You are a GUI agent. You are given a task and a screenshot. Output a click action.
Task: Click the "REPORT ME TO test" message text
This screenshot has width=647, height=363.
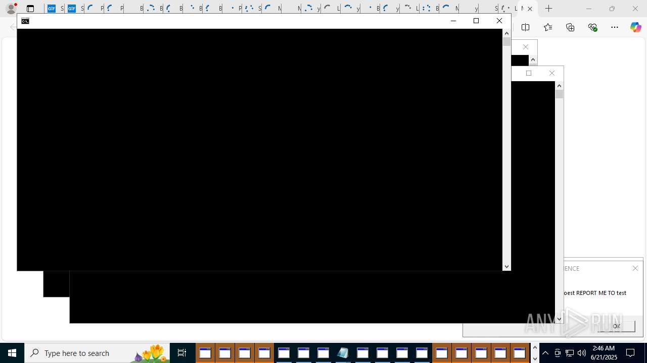click(601, 293)
